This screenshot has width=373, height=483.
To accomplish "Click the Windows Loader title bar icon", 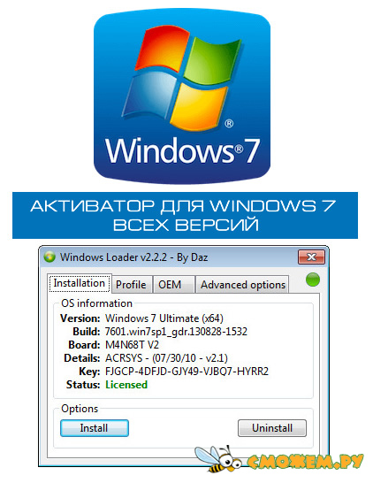I will pyautogui.click(x=49, y=257).
